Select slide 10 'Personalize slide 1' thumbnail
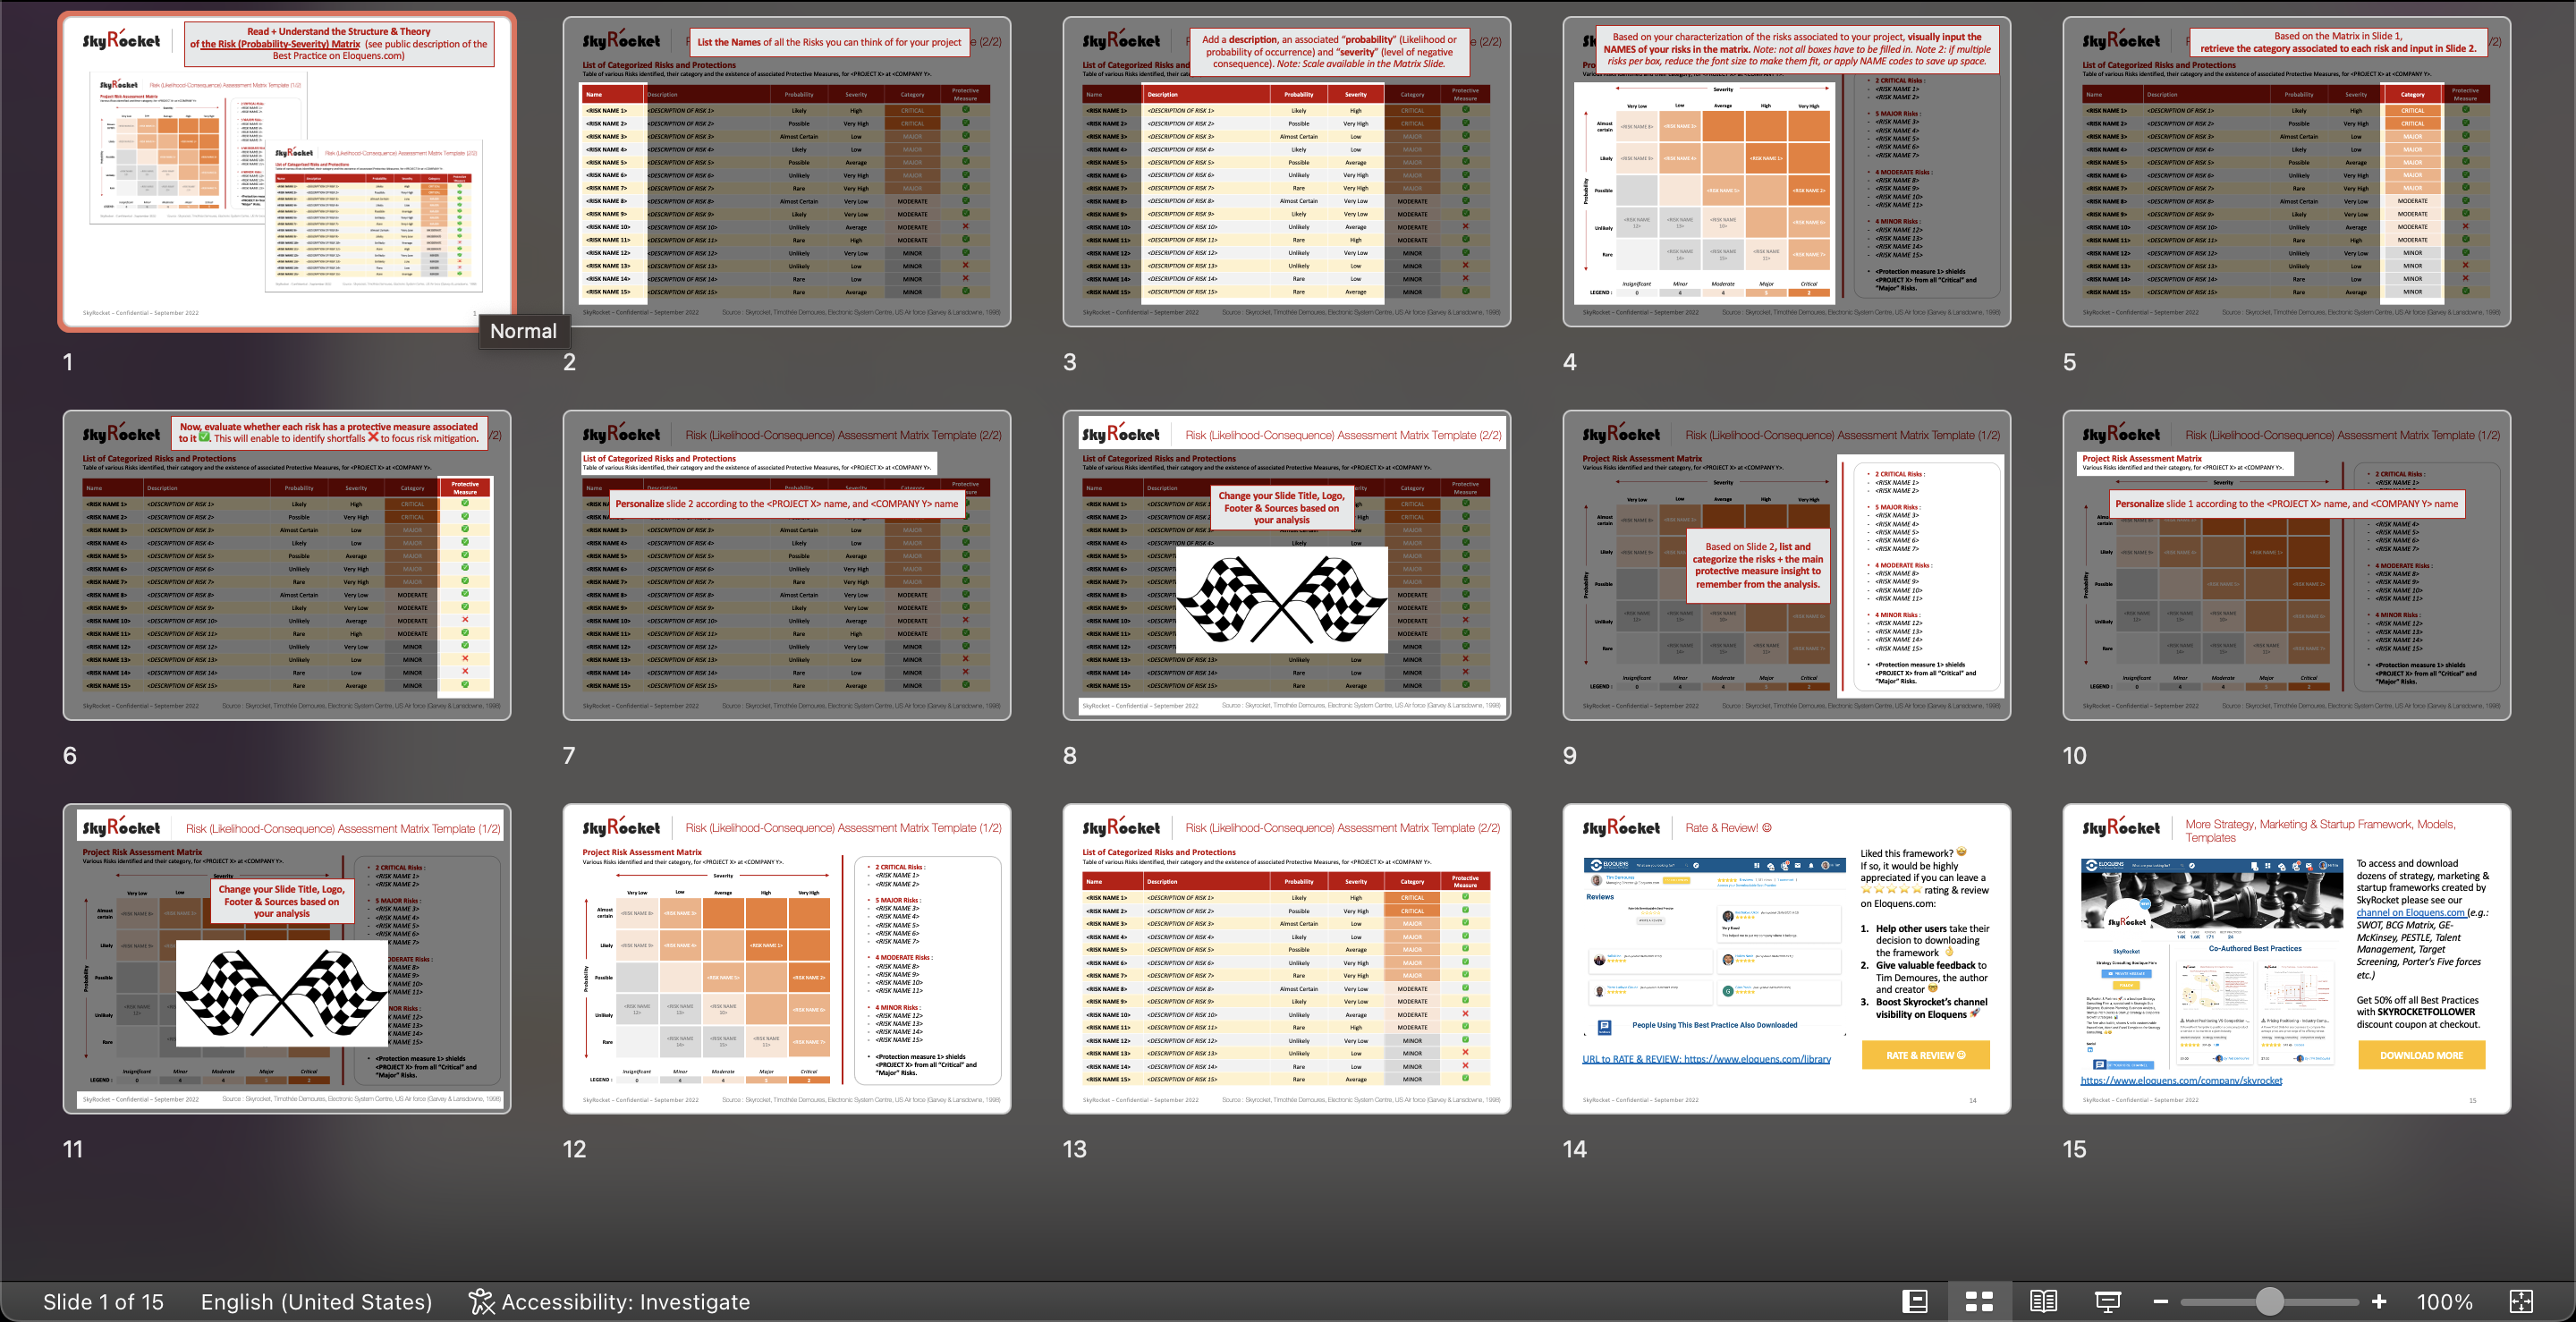2576x1322 pixels. 2287,565
